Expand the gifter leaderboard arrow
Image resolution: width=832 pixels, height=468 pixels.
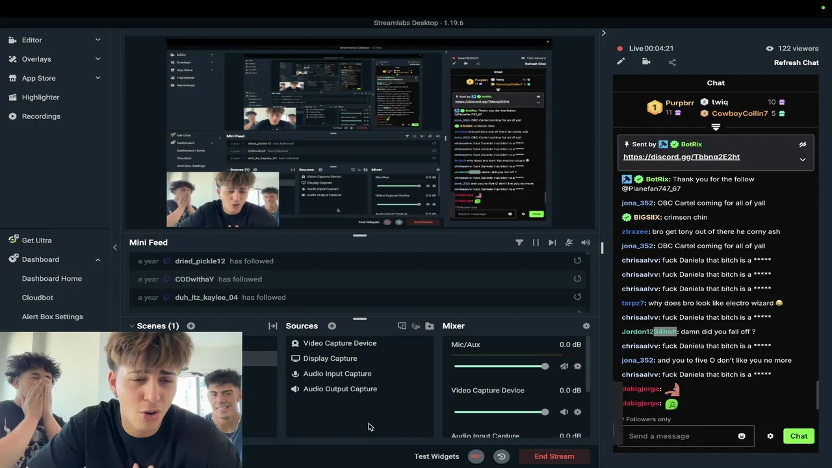click(716, 127)
